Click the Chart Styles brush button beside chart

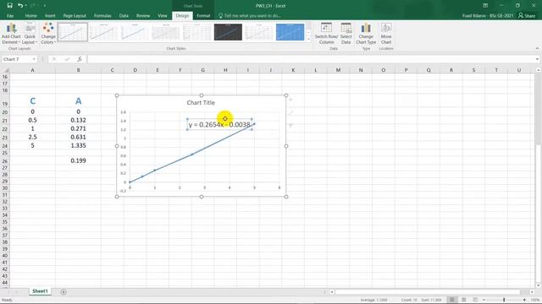click(x=290, y=112)
